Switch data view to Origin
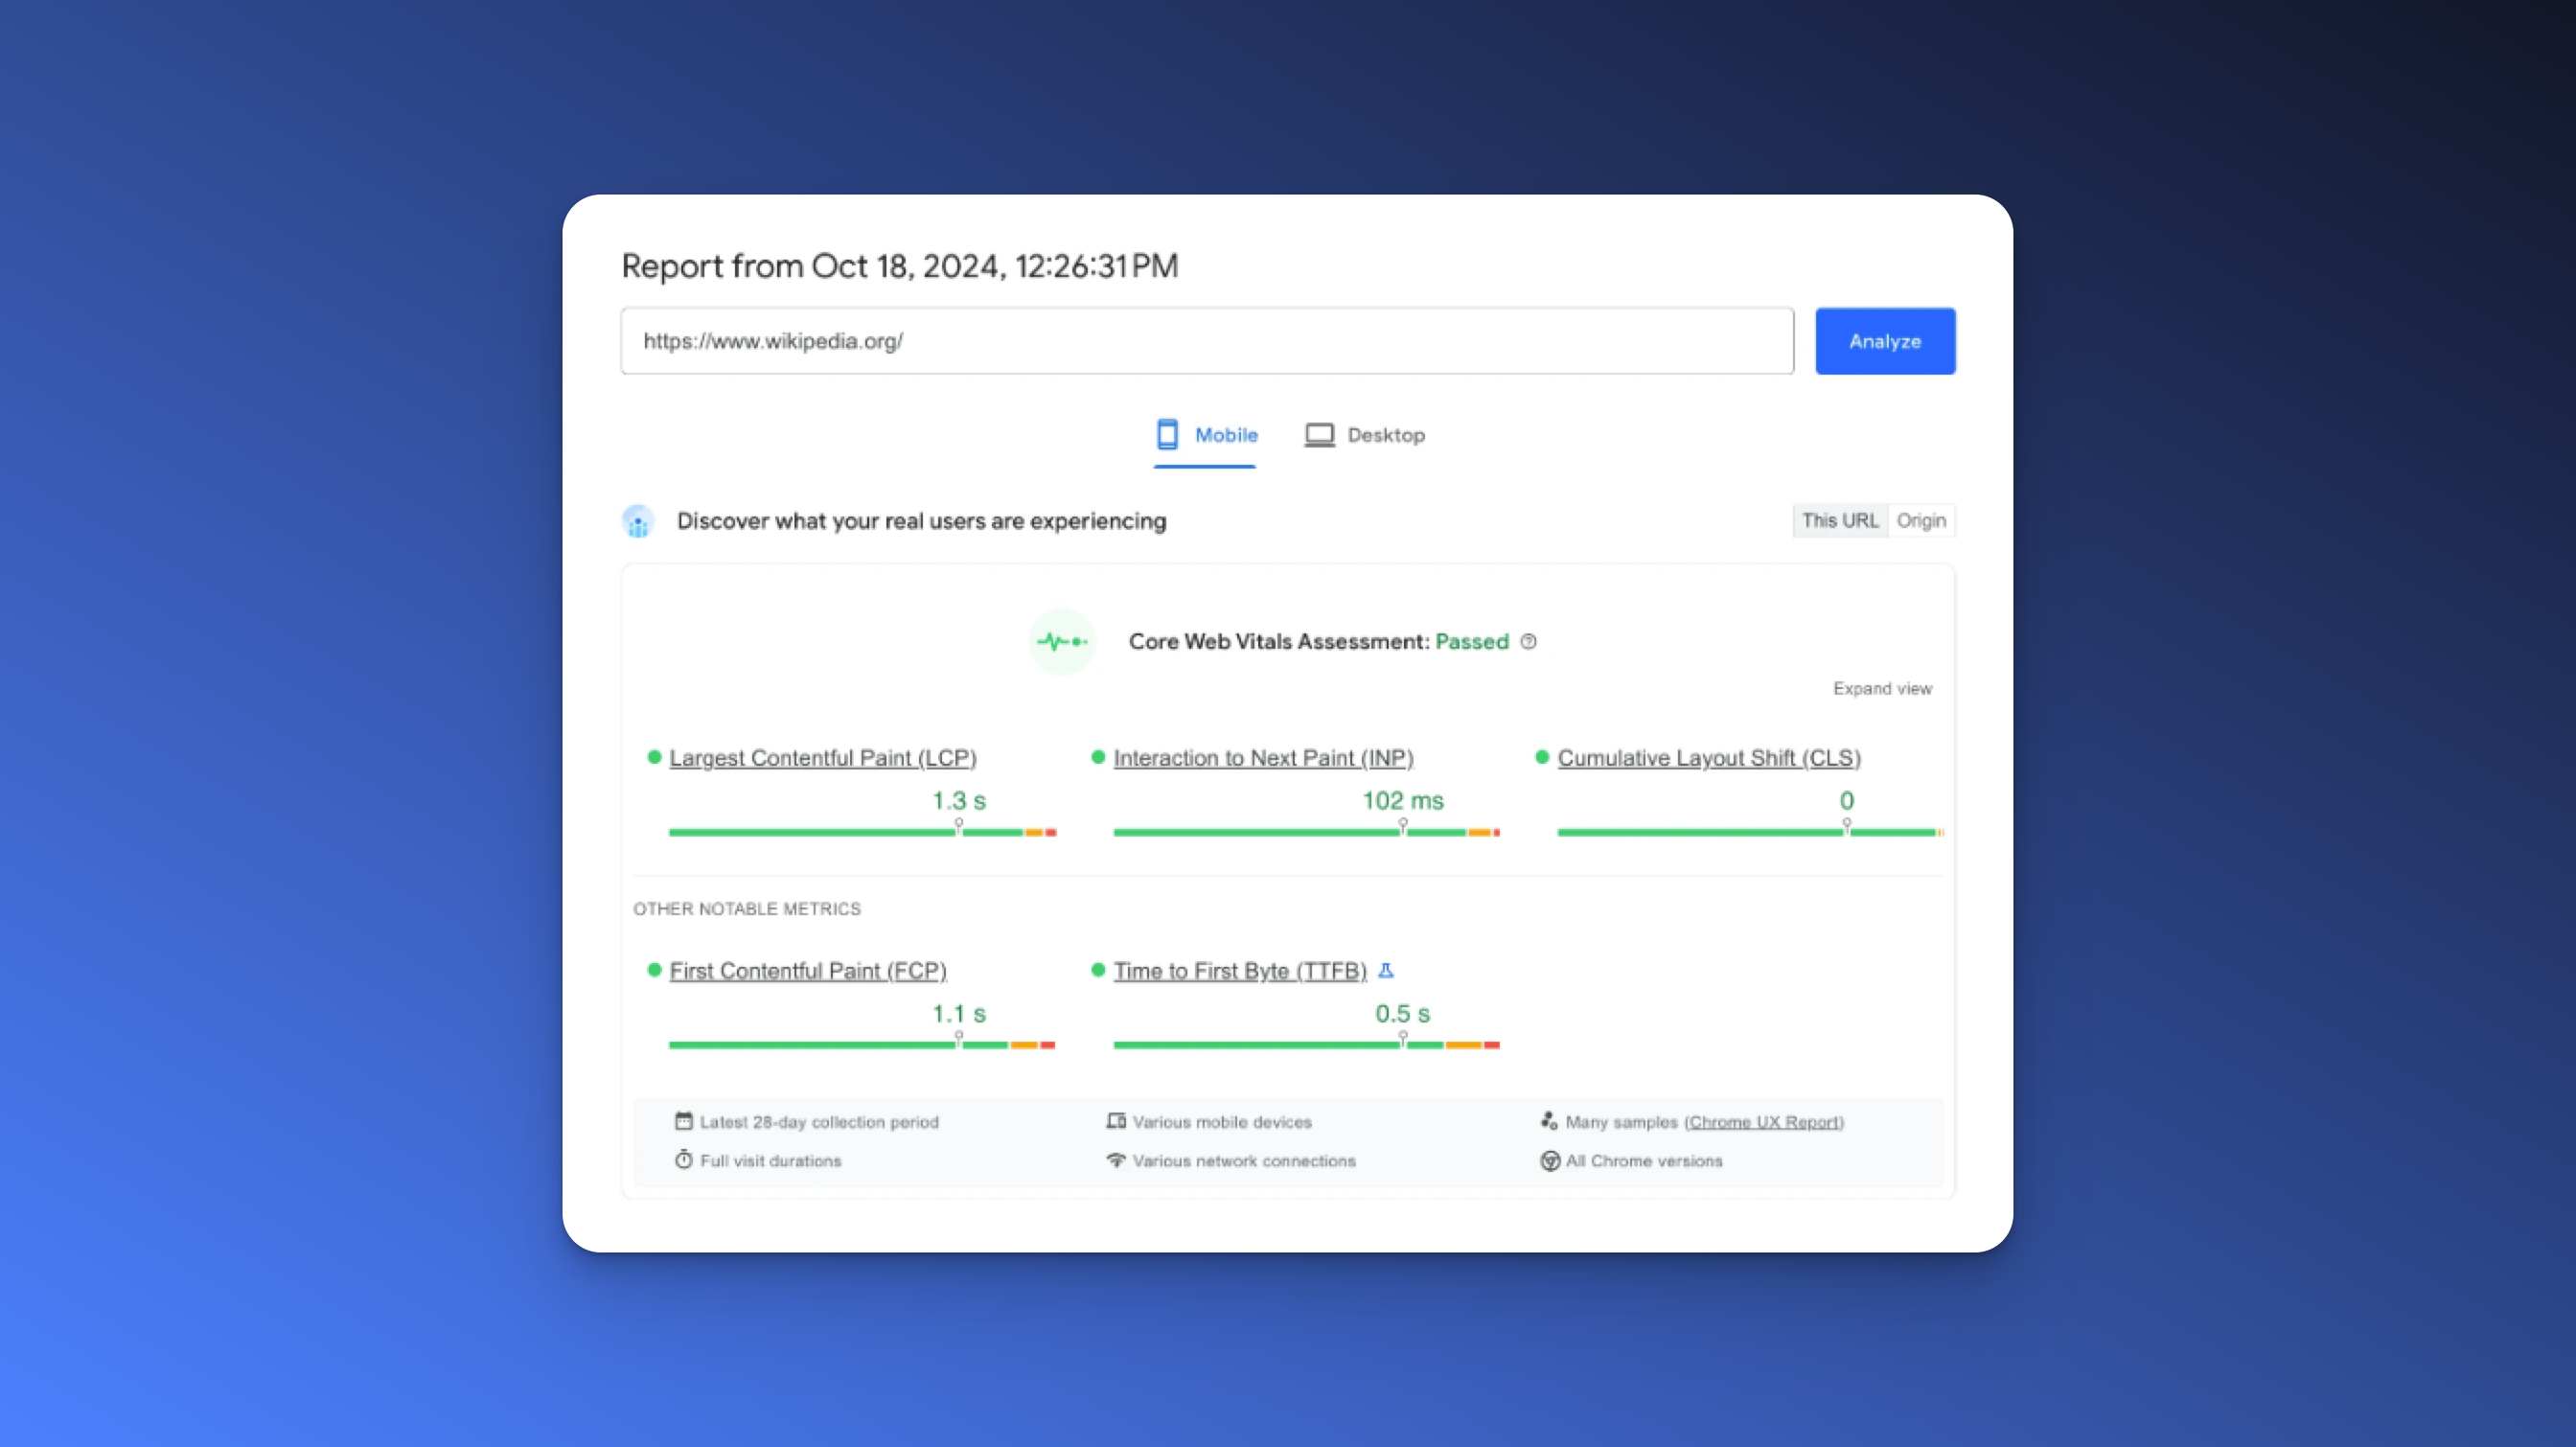The height and width of the screenshot is (1447, 2576). point(1921,520)
